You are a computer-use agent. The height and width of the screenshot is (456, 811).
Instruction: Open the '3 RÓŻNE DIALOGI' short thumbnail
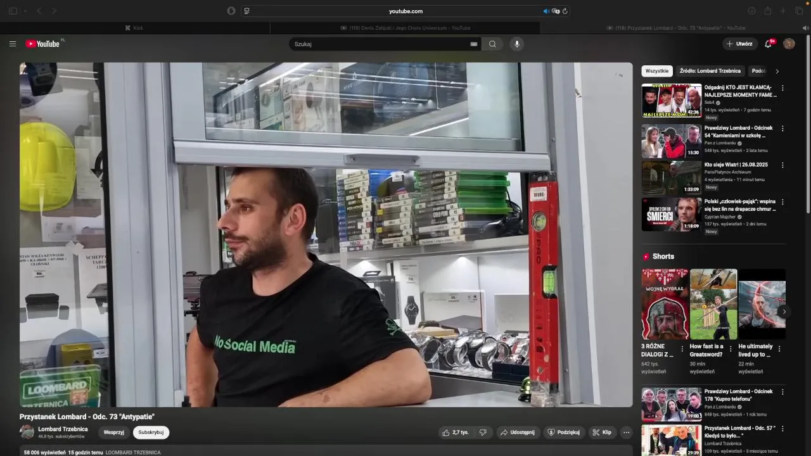click(x=665, y=304)
